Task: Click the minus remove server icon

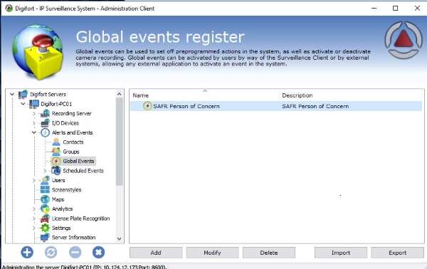Action: 75,252
